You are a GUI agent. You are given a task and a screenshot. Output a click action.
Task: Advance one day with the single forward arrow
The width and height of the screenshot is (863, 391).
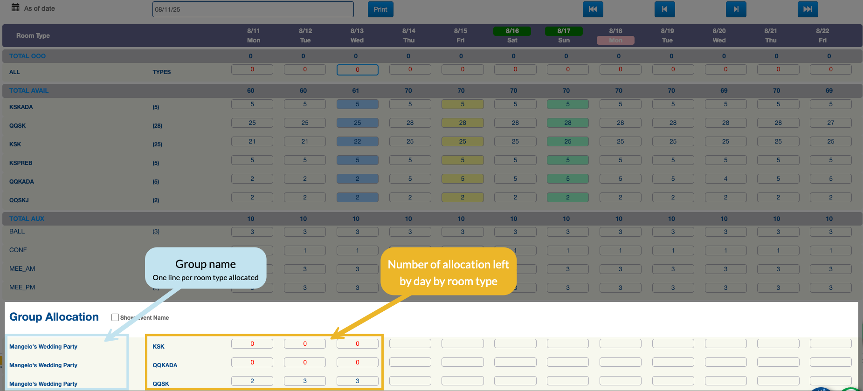736,9
